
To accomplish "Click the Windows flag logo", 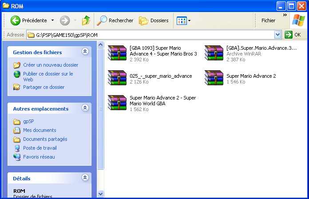I will pos(298,20).
